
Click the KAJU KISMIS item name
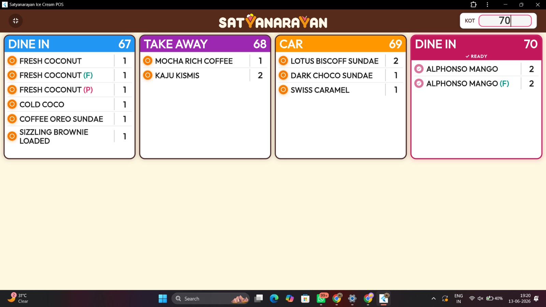coord(177,75)
